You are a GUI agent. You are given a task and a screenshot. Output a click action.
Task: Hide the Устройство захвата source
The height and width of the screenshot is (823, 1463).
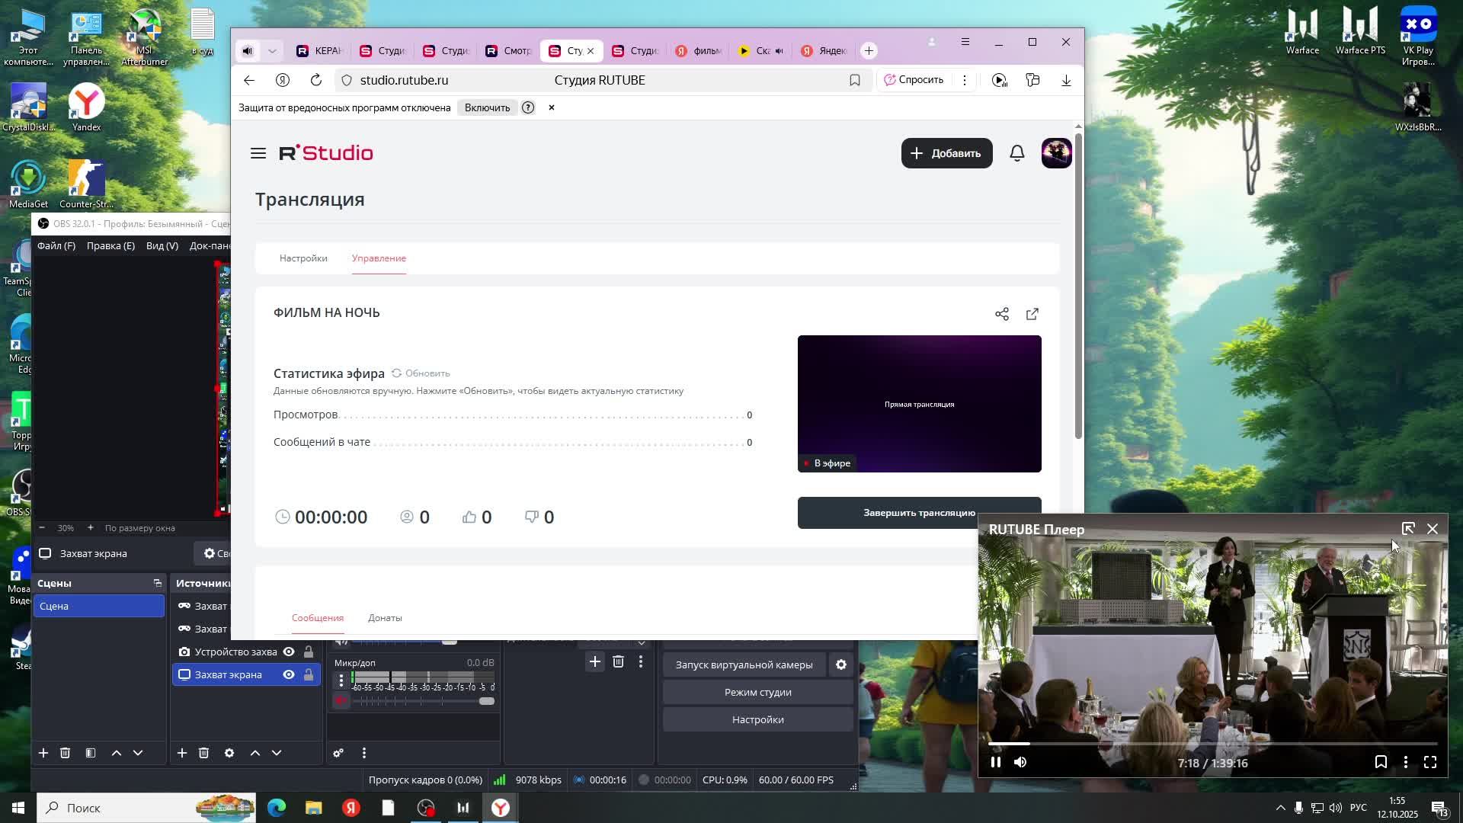(x=289, y=652)
